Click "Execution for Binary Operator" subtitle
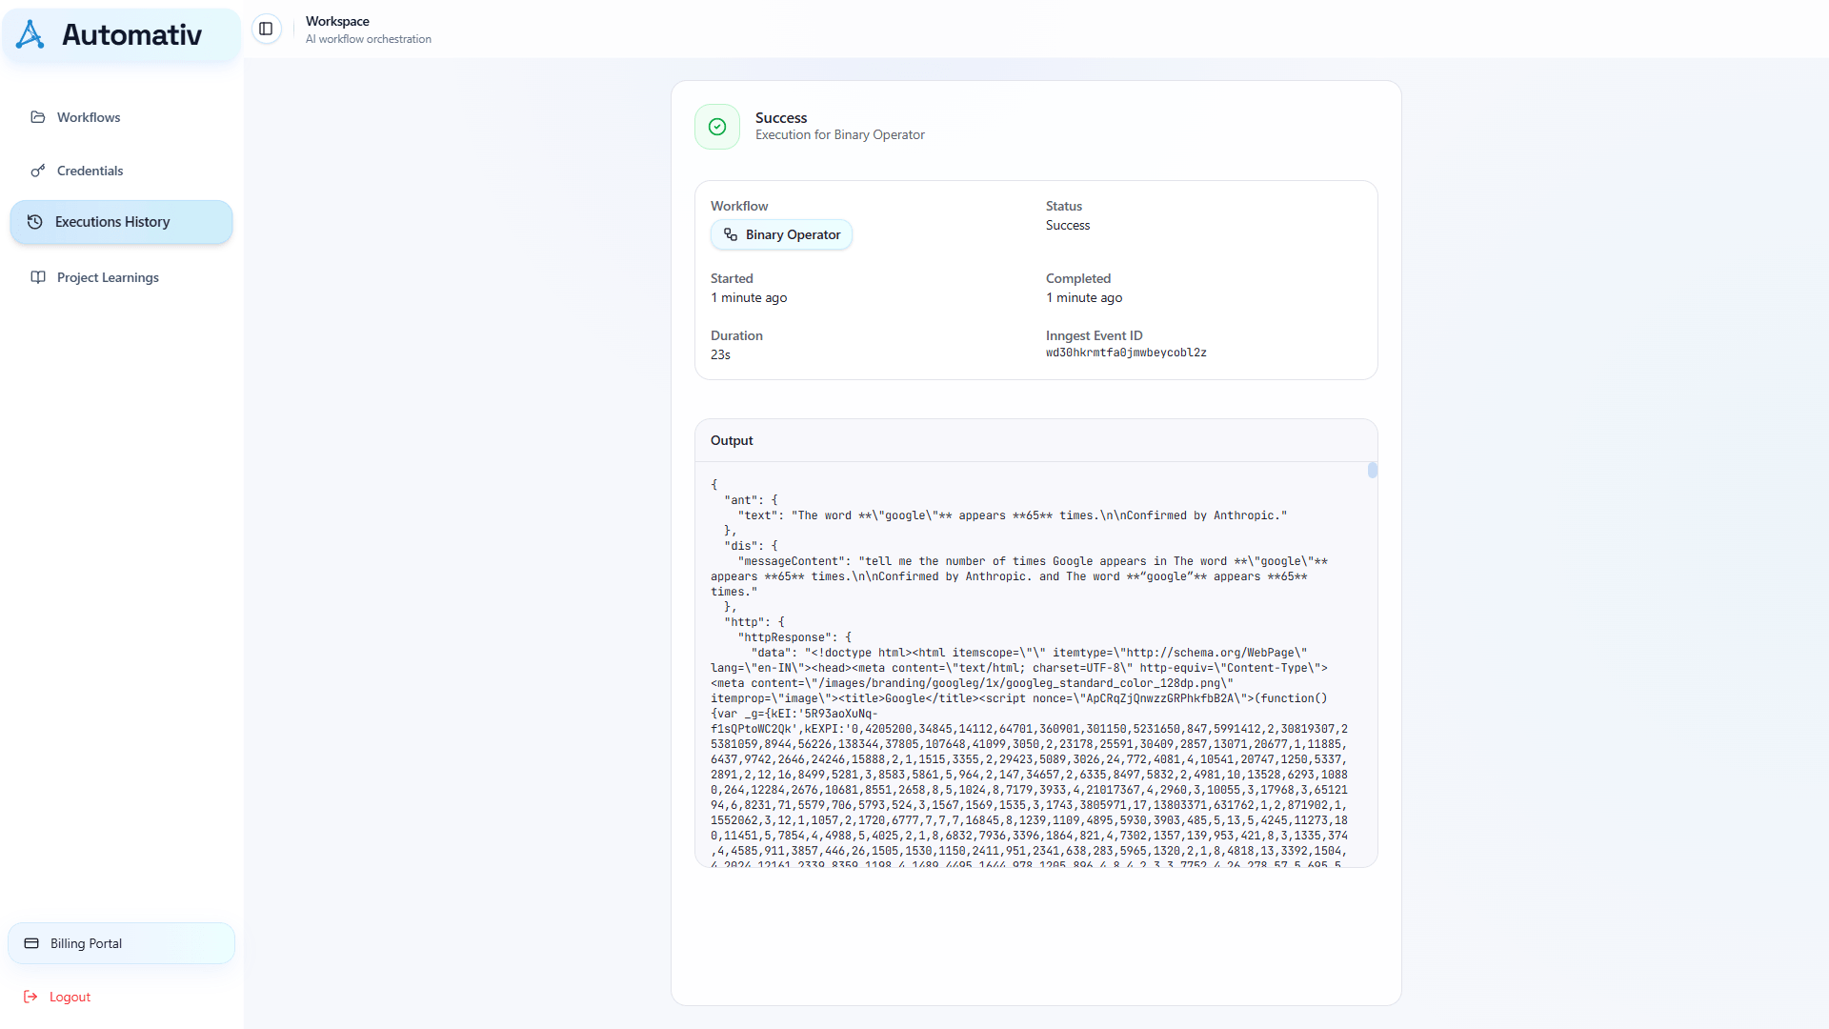Image resolution: width=1829 pixels, height=1029 pixels. tap(840, 135)
